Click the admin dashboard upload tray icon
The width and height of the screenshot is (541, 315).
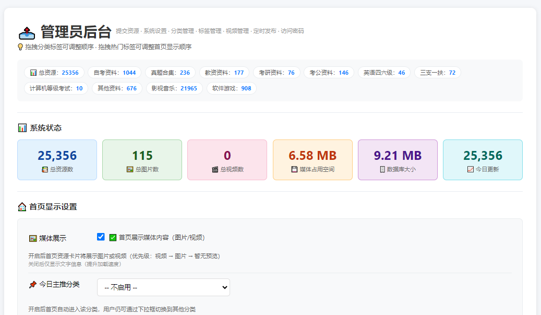tap(27, 33)
